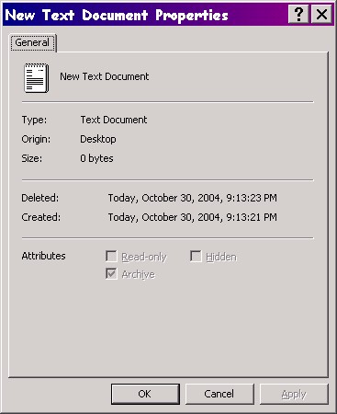Screen dimensions: 337x414
Task: Toggle the Hidden attribute checkbox
Action: [196, 257]
